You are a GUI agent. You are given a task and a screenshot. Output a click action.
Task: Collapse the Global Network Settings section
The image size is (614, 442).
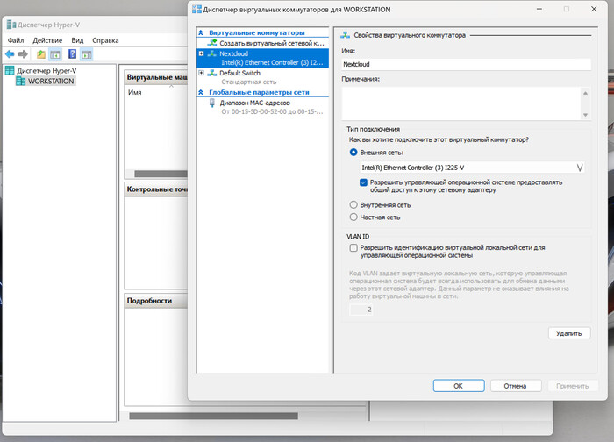[201, 92]
